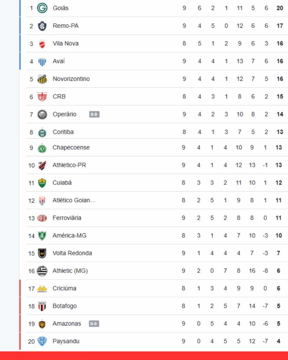Click the Remo-PA team badge
Viewport: 288px width, 360px height.
pyautogui.click(x=42, y=26)
